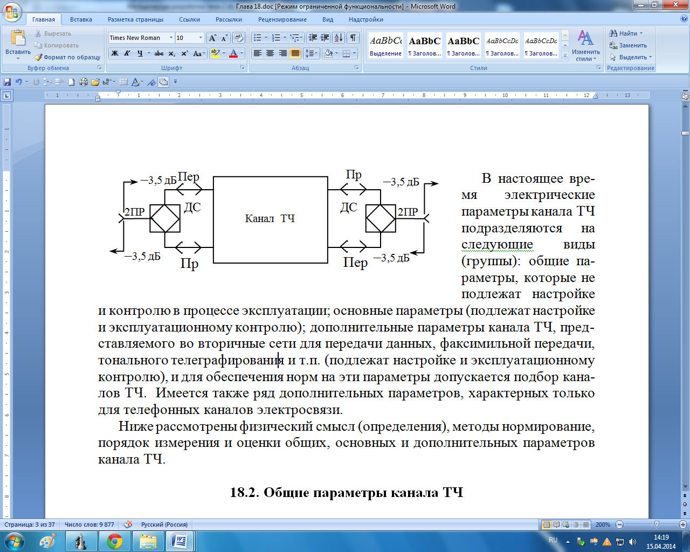Click the Sort button in the paragraph group
690x552 pixels.
(338, 38)
